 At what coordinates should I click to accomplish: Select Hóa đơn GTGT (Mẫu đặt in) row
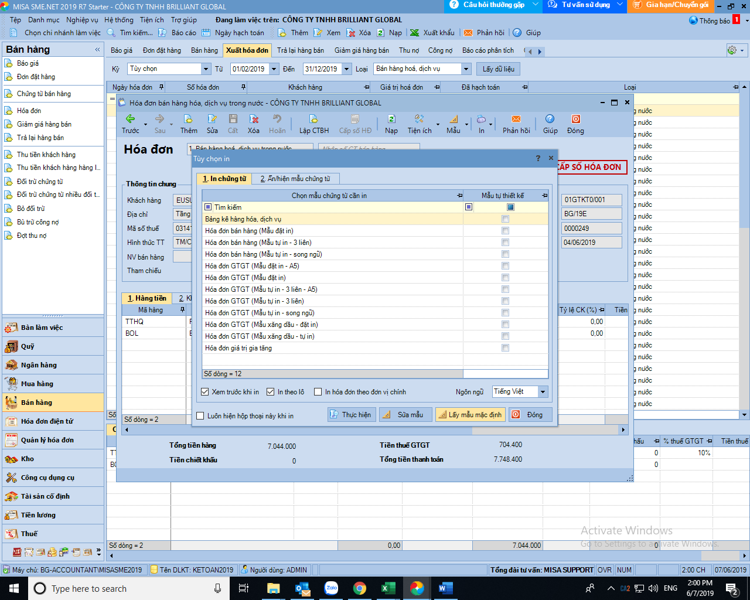pos(245,278)
